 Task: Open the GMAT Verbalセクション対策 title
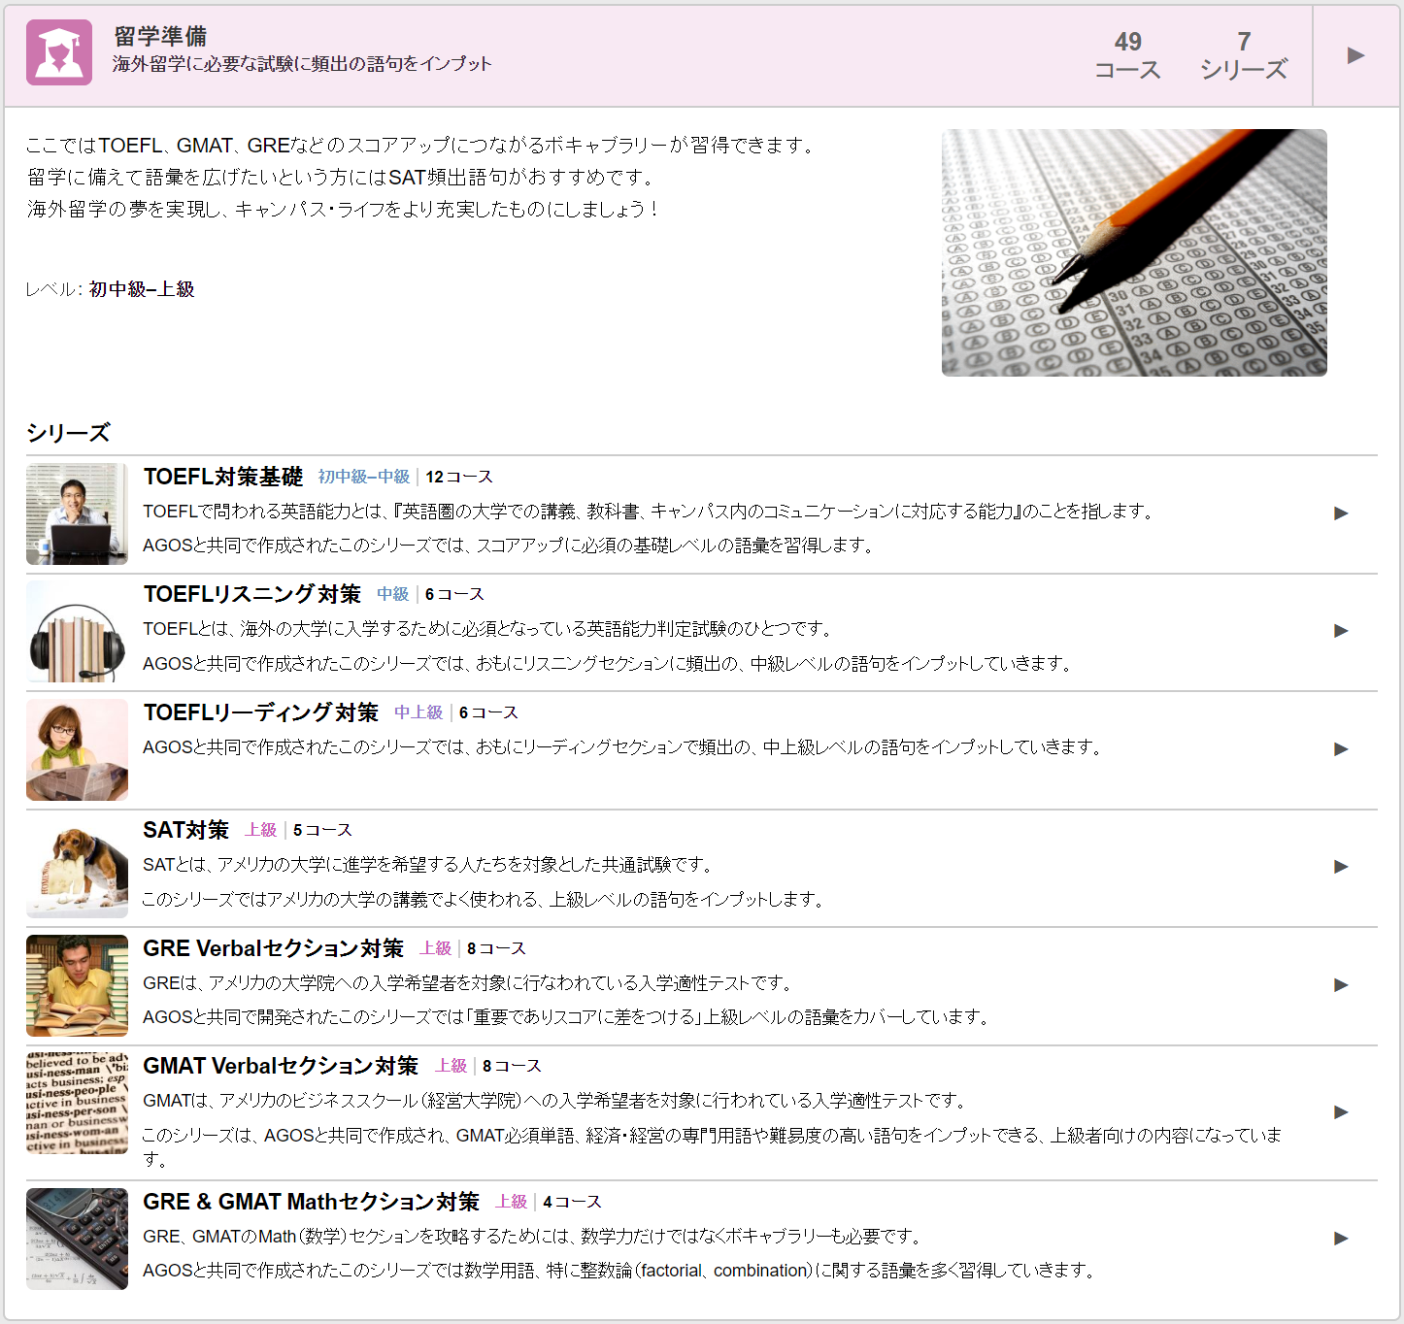pos(281,1066)
